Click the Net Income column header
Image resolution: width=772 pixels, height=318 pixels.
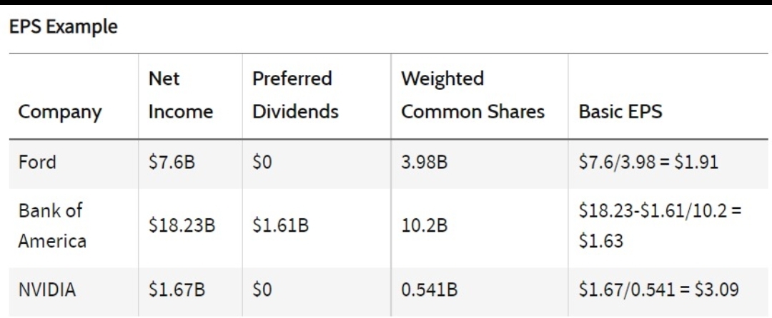181,96
